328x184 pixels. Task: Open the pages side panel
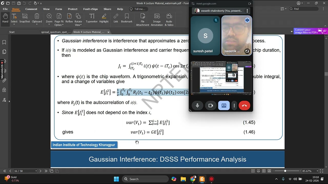pos(4,52)
